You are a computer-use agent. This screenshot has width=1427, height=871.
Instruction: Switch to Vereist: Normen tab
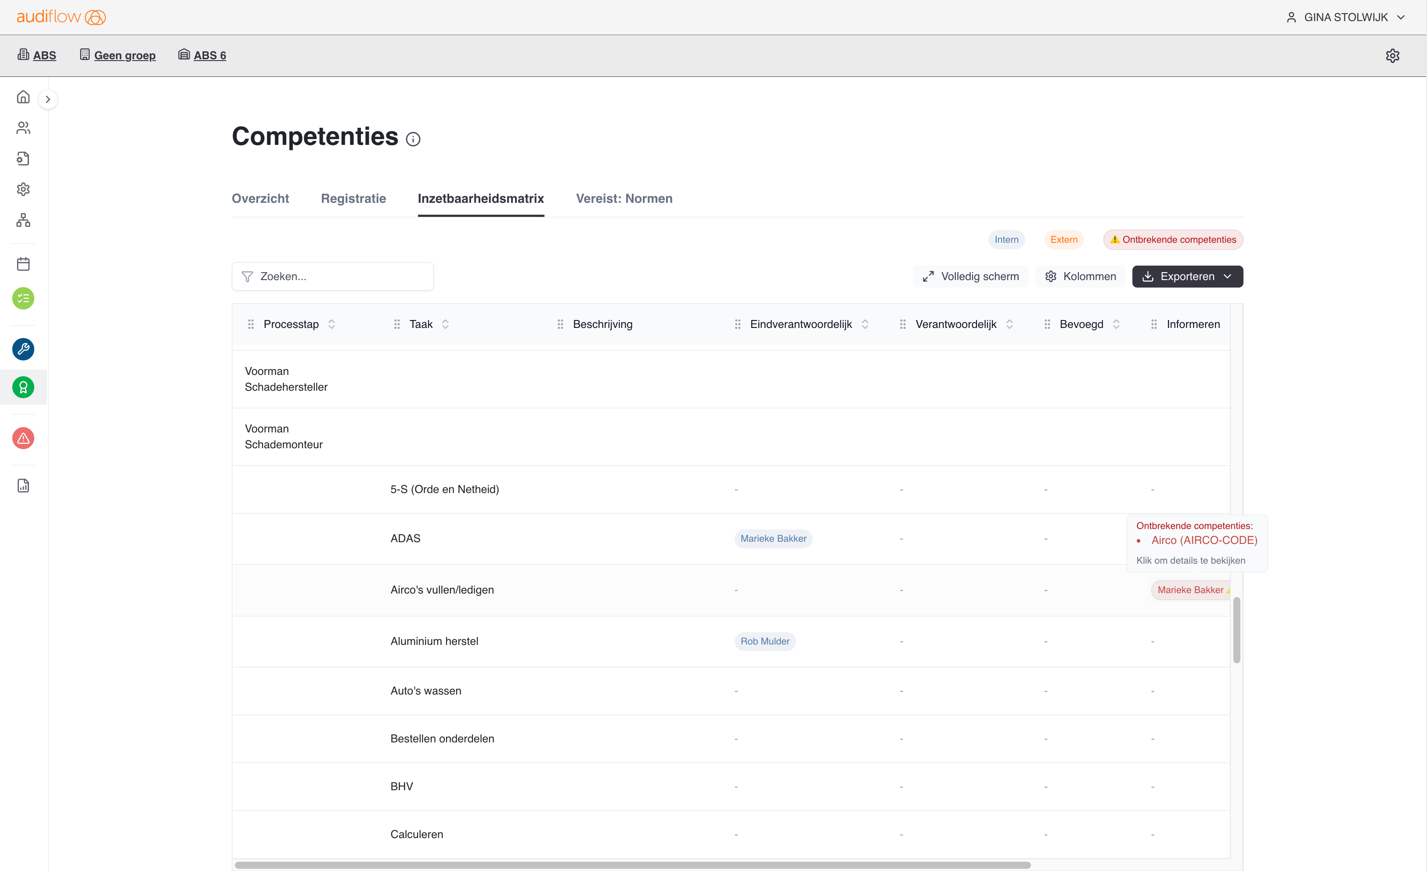[x=624, y=198]
